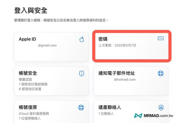Image resolution: width=185 pixels, height=123 pixels.
Task: Click the lifebuoy icon in 通知電子郵件地址 card
Action: point(161,73)
